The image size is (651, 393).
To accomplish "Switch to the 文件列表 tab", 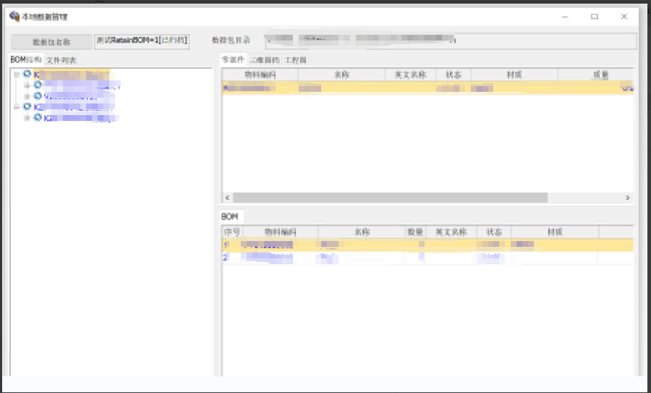I will pyautogui.click(x=61, y=60).
